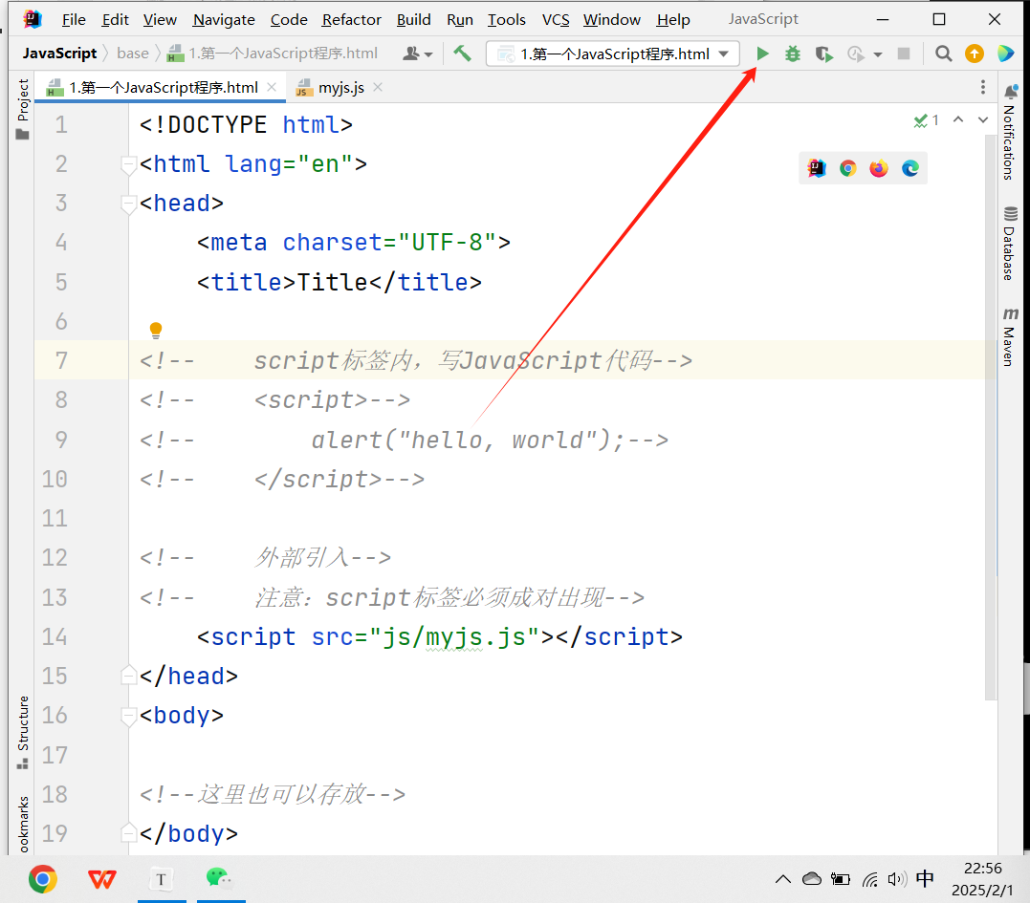Open the VCS menu

click(x=556, y=20)
